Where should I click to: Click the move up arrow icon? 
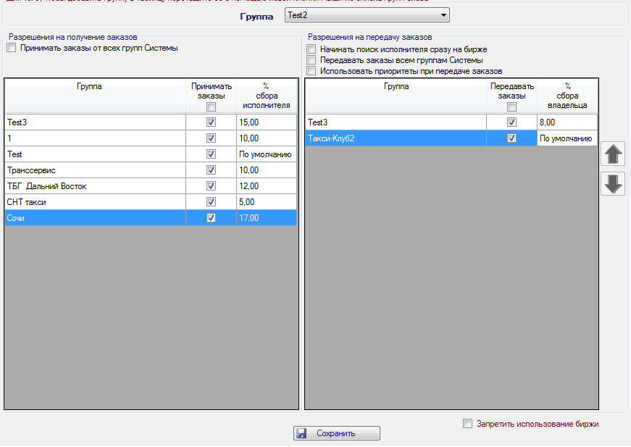click(x=614, y=154)
